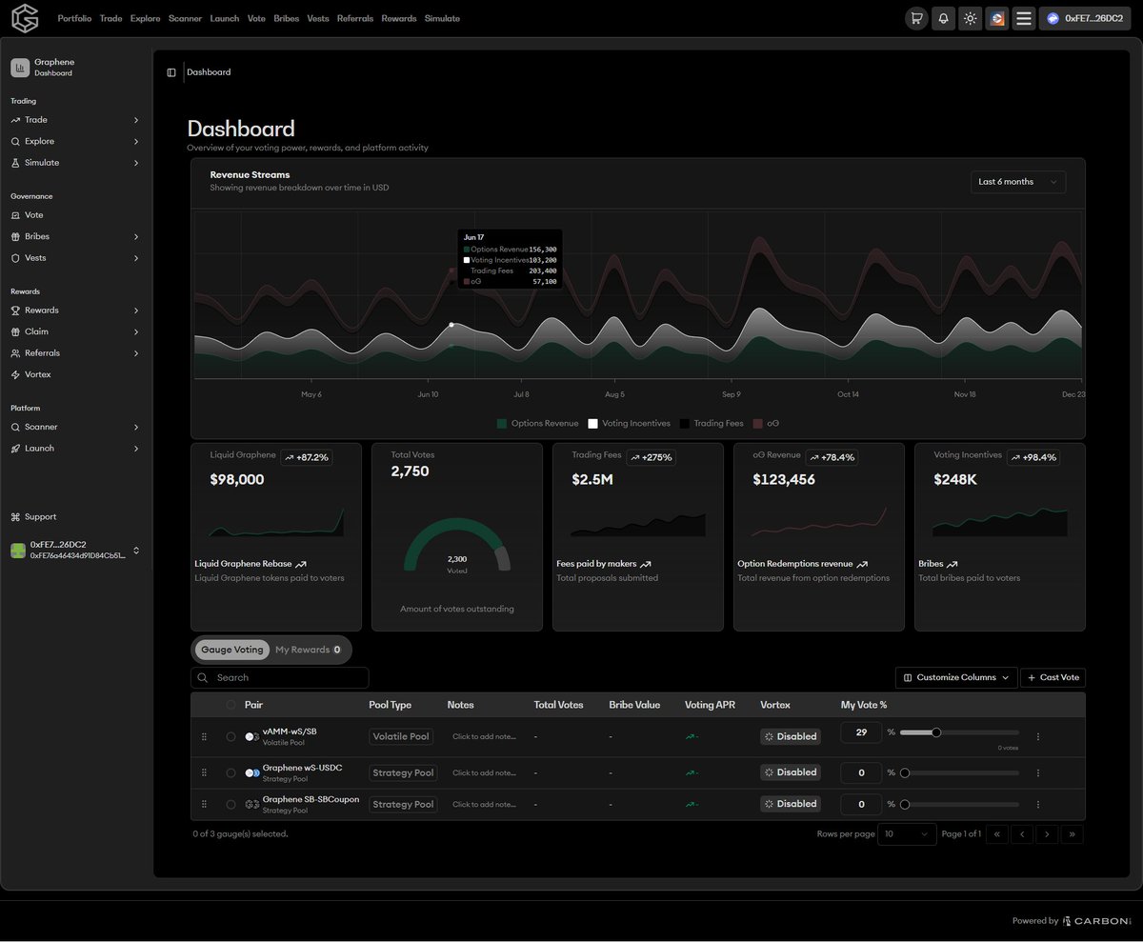Open Scanner in top navigation
Image resolution: width=1143 pixels, height=942 pixels.
pyautogui.click(x=185, y=18)
